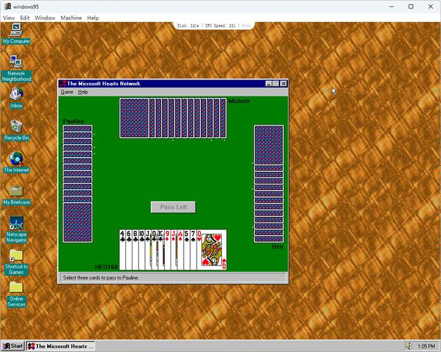Open the emulator Window menu
This screenshot has width=441, height=352.
45,18
